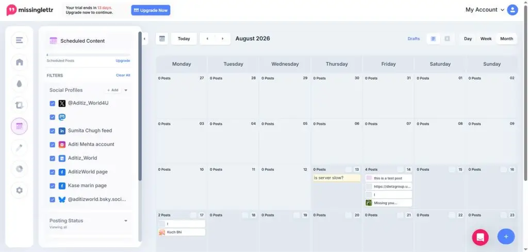This screenshot has width=528, height=252.
Task: Uncheck the Mastodon profile checkbox
Action: click(x=52, y=117)
